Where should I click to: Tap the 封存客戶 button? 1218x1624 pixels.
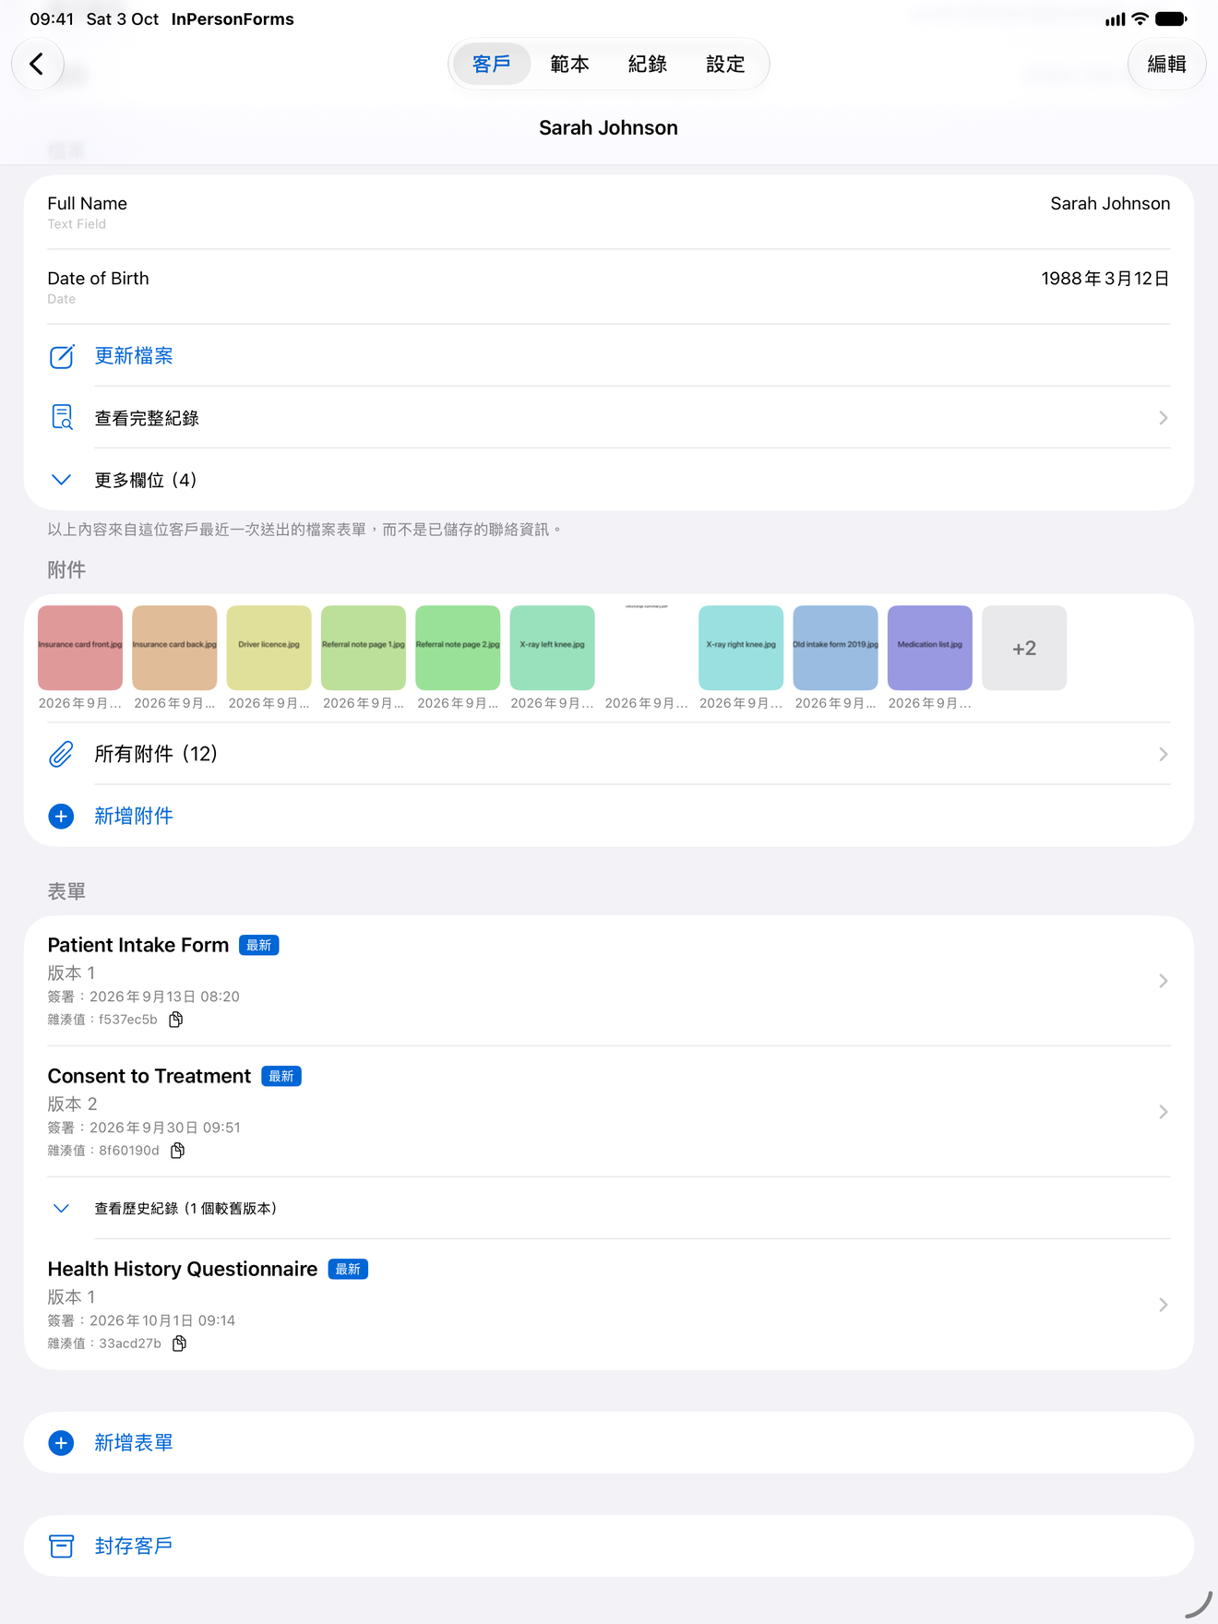tap(609, 1546)
